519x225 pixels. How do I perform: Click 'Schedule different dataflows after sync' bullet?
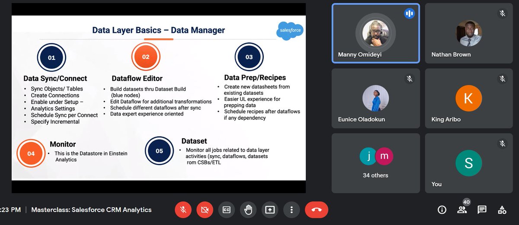pyautogui.click(x=156, y=108)
